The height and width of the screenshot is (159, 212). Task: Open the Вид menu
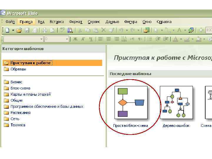(x=41, y=22)
